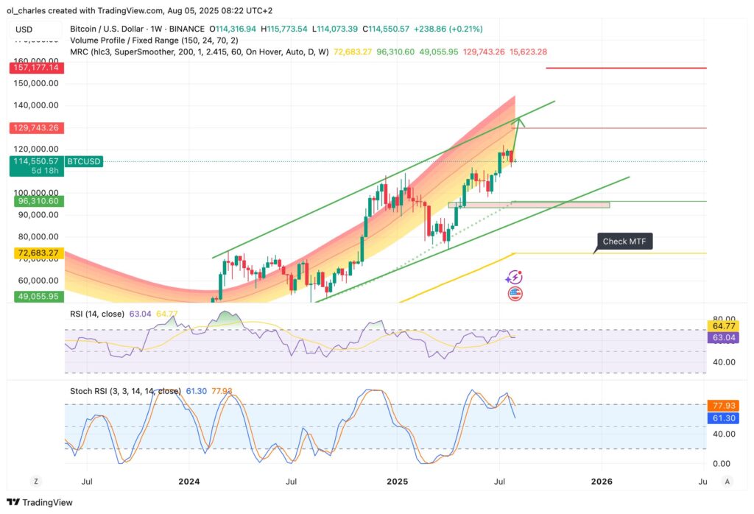Screen dimensions: 754x514
Task: Open the USD unit selector
Action: (x=23, y=28)
